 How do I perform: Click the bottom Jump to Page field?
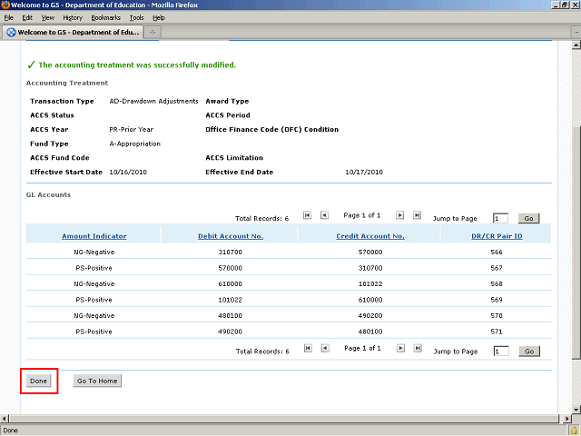pos(500,352)
